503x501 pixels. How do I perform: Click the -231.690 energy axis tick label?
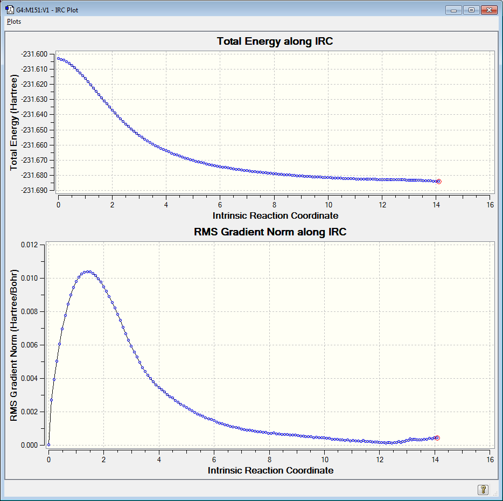(34, 190)
